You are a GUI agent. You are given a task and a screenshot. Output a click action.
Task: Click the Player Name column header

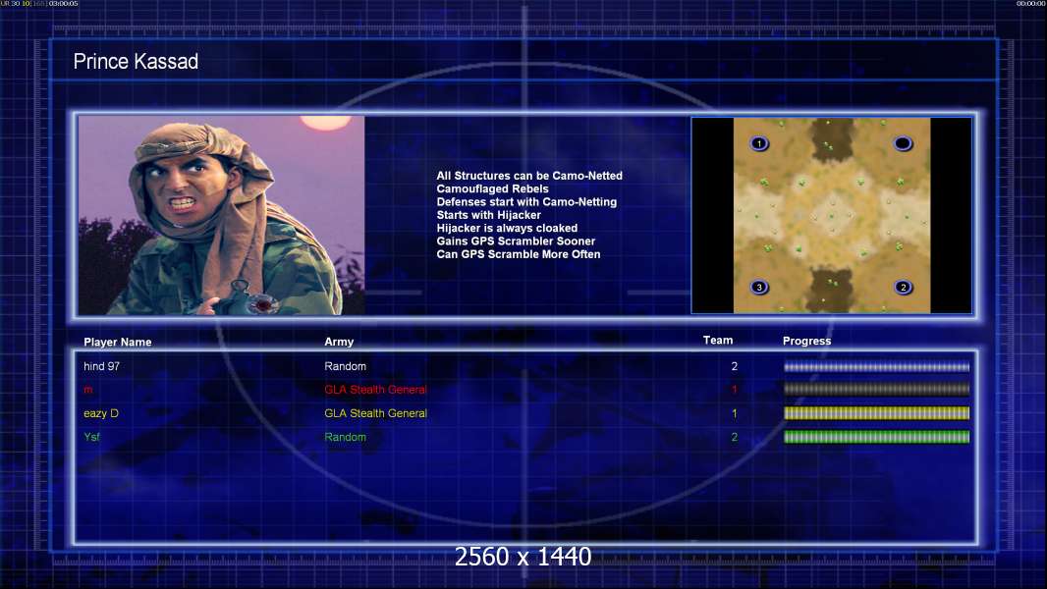click(x=118, y=342)
